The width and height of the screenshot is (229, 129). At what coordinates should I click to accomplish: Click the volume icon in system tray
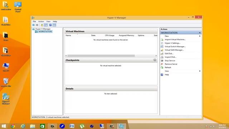click(214, 126)
